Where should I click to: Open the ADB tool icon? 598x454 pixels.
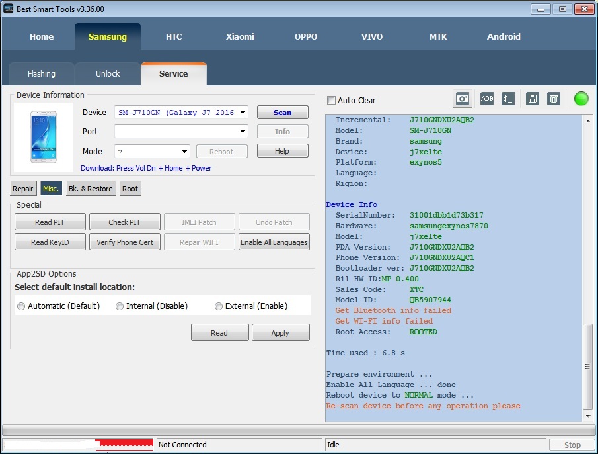486,99
